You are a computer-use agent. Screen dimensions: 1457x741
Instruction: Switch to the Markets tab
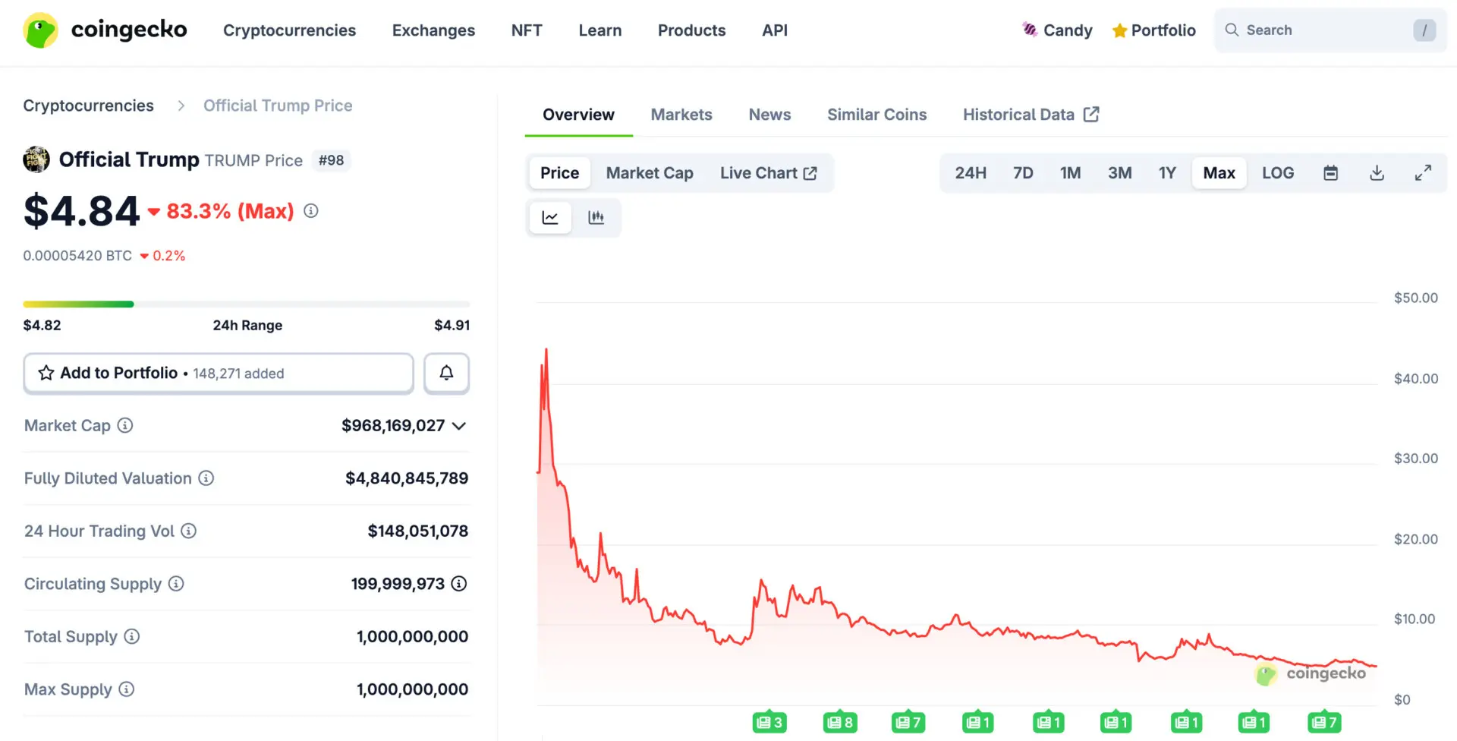click(x=681, y=114)
